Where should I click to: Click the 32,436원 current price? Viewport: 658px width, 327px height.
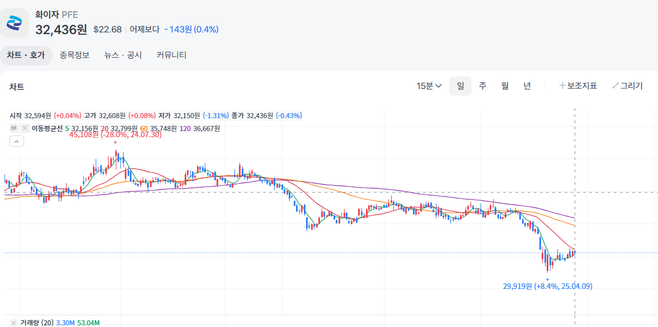[61, 29]
